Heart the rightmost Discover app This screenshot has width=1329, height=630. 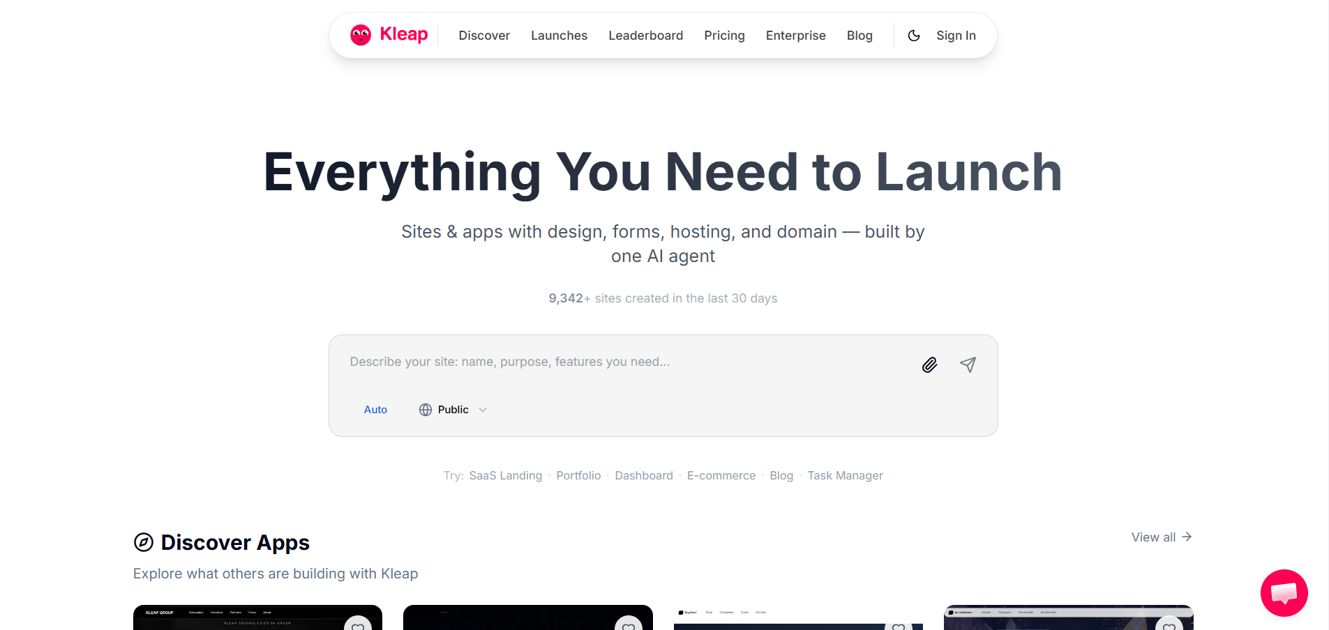point(1170,627)
